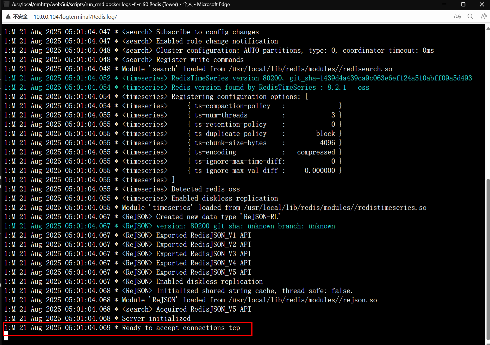490x345 pixels.
Task: Click the not secure warning icon
Action: coord(8,17)
